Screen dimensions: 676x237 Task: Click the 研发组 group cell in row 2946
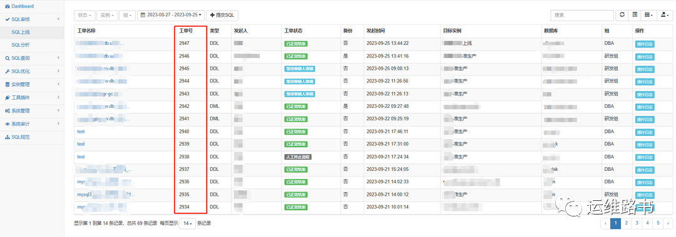(x=612, y=56)
